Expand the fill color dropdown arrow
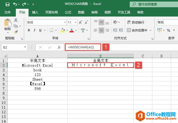 pyautogui.click(x=67, y=30)
